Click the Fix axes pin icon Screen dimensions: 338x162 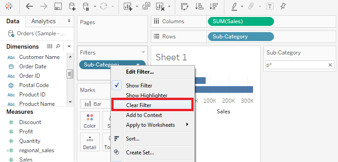click(x=283, y=6)
